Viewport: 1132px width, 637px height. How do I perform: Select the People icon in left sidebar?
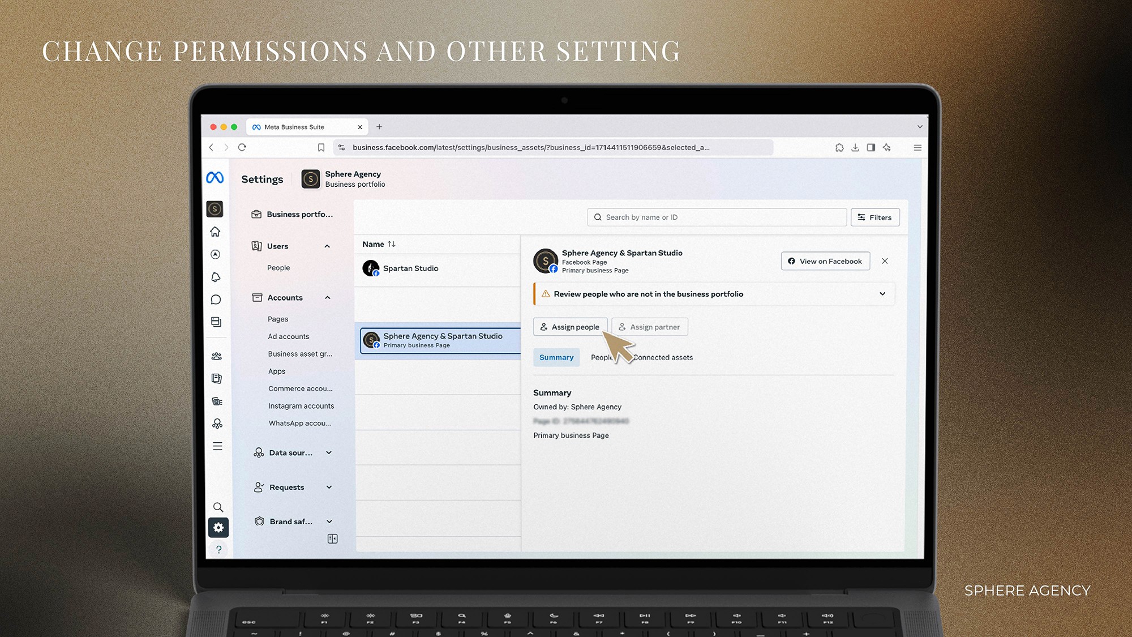218,356
